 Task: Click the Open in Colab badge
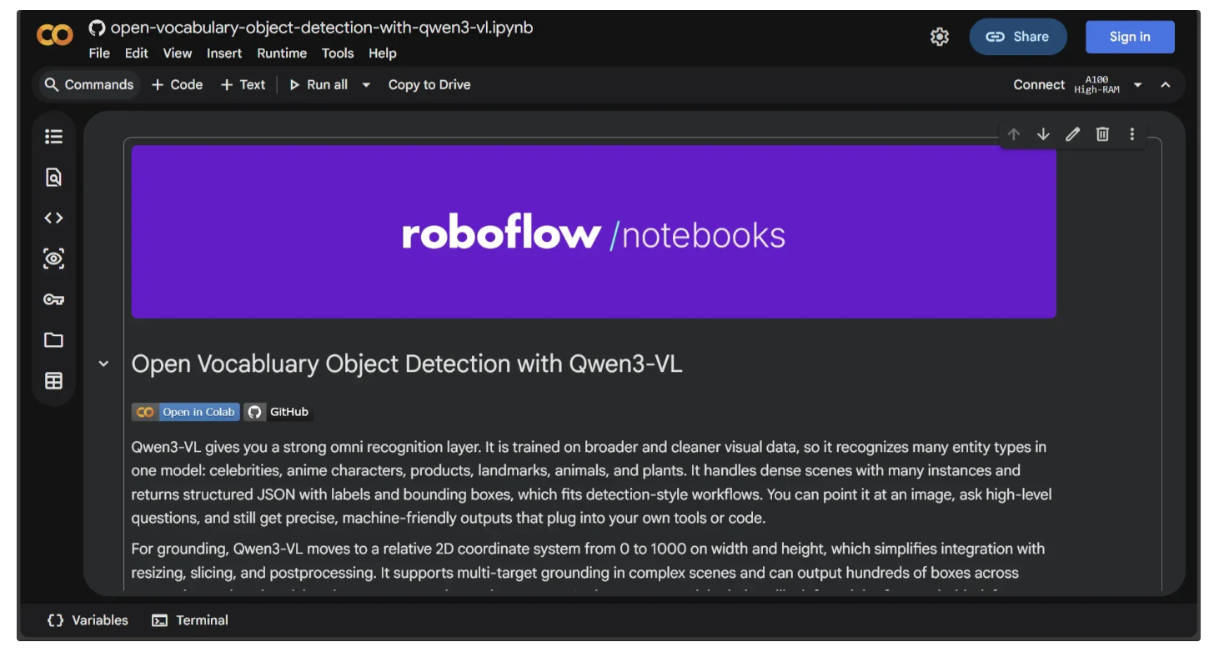pyautogui.click(x=185, y=412)
